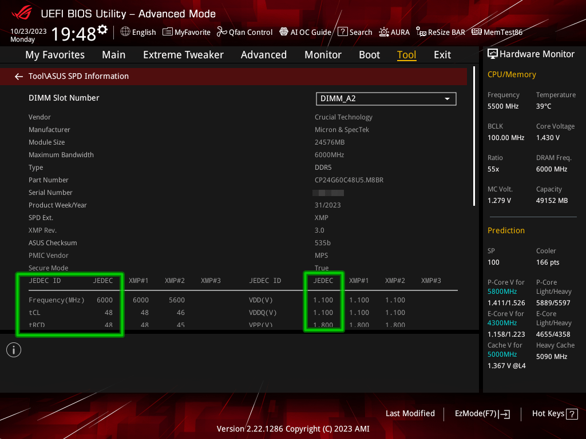This screenshot has width=586, height=439.
Task: Click the Secure Mode label
Action: coord(48,268)
